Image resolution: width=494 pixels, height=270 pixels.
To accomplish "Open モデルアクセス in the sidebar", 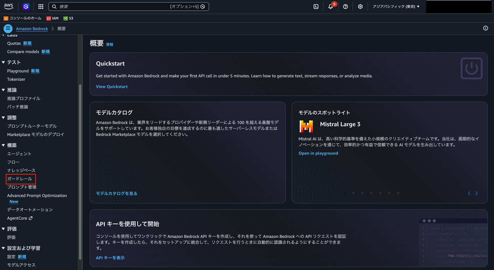I will (21, 265).
